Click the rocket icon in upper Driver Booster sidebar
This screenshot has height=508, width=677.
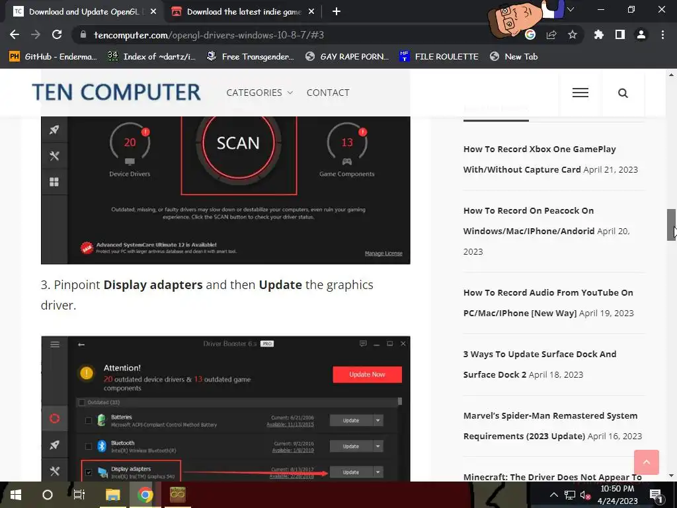pyautogui.click(x=54, y=130)
